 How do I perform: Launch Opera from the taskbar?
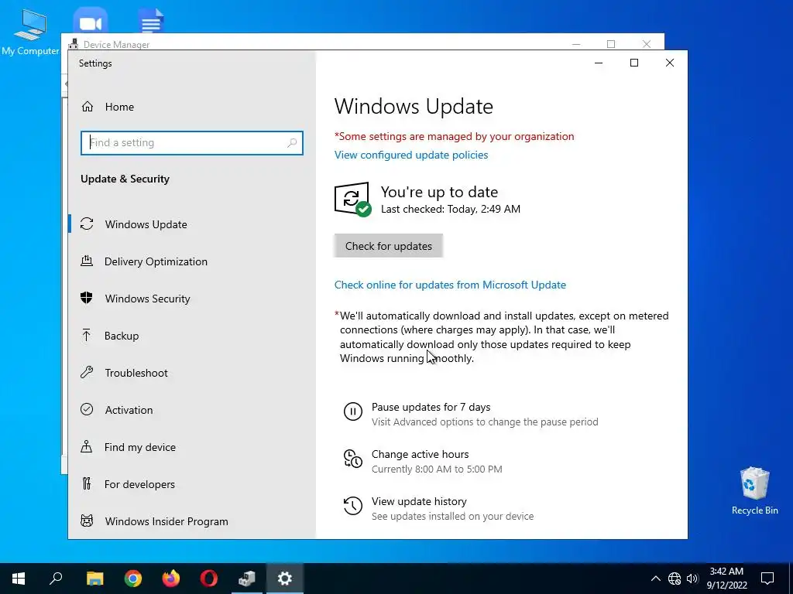pyautogui.click(x=209, y=579)
